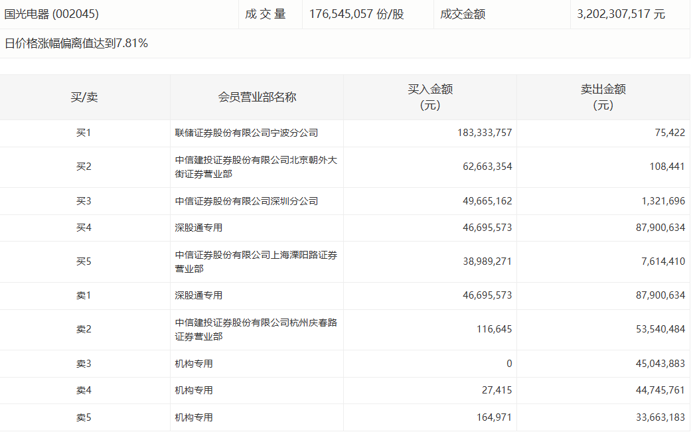
Task: Select the 卖5 row label
Action: point(84,417)
